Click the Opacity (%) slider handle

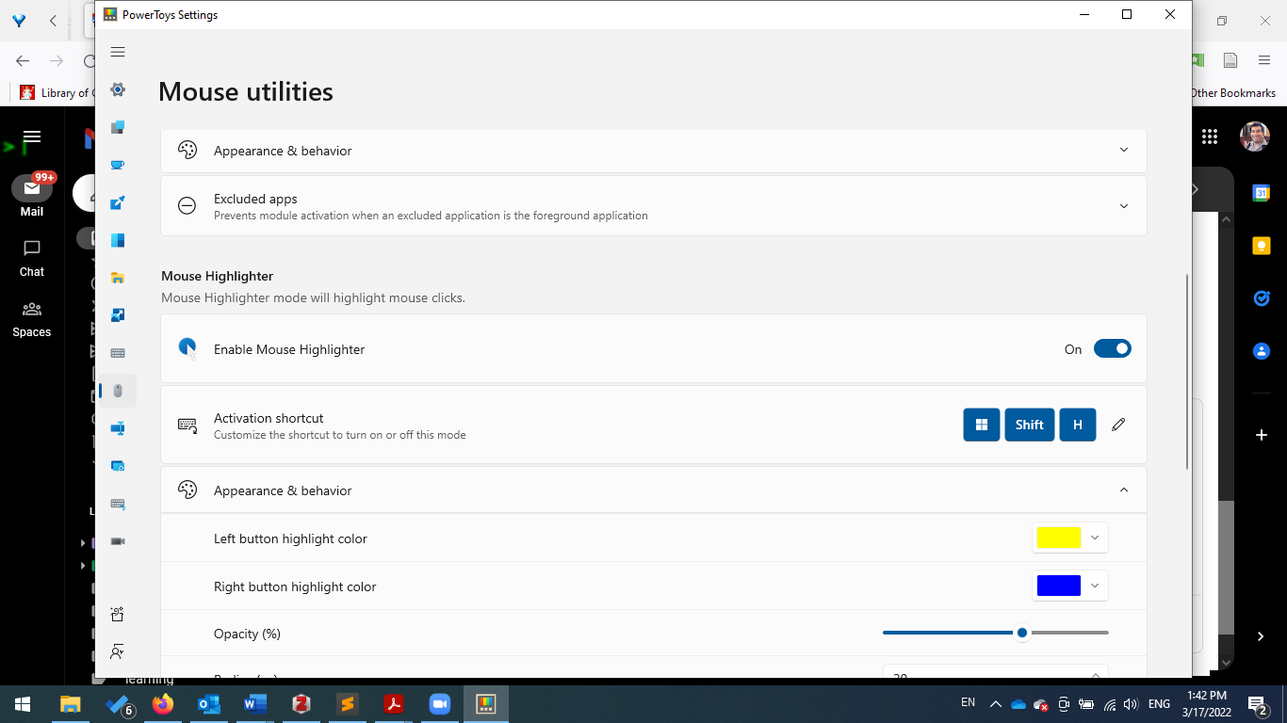(x=1022, y=633)
